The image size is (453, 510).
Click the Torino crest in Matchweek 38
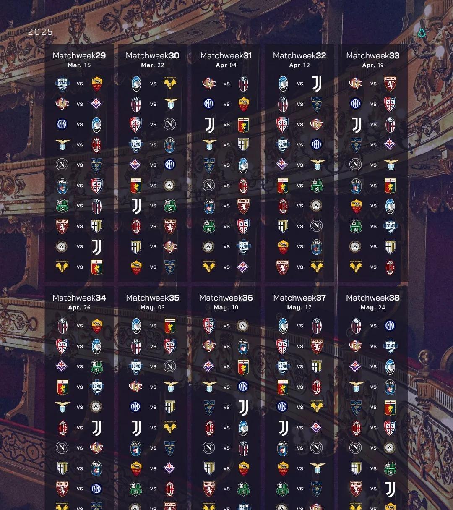coord(356,489)
